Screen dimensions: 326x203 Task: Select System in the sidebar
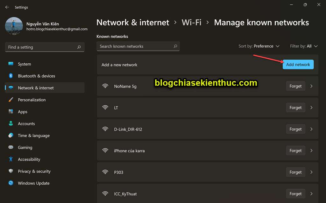tap(45, 64)
